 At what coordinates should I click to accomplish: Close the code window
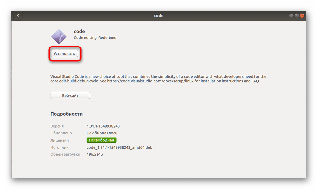[x=302, y=16]
